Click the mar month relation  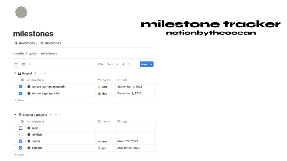pyautogui.click(x=103, y=141)
